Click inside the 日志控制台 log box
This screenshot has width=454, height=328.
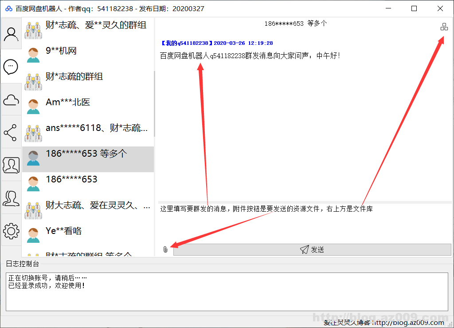click(x=227, y=292)
